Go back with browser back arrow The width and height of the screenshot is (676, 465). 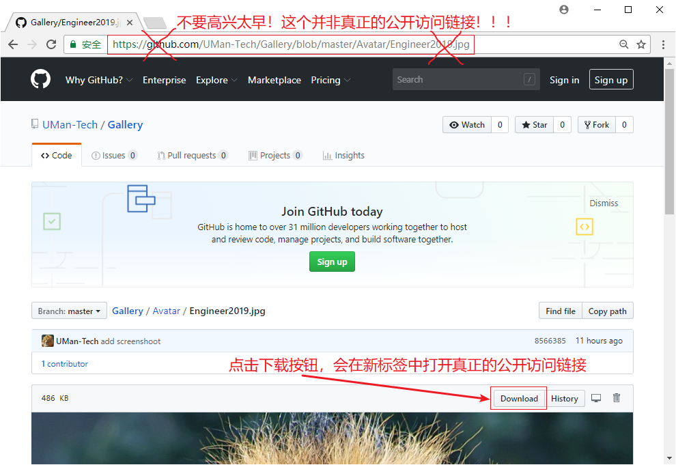(13, 44)
